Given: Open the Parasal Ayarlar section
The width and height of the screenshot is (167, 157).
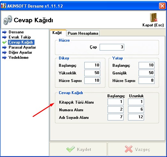Looking at the screenshot, I should point(22,47).
